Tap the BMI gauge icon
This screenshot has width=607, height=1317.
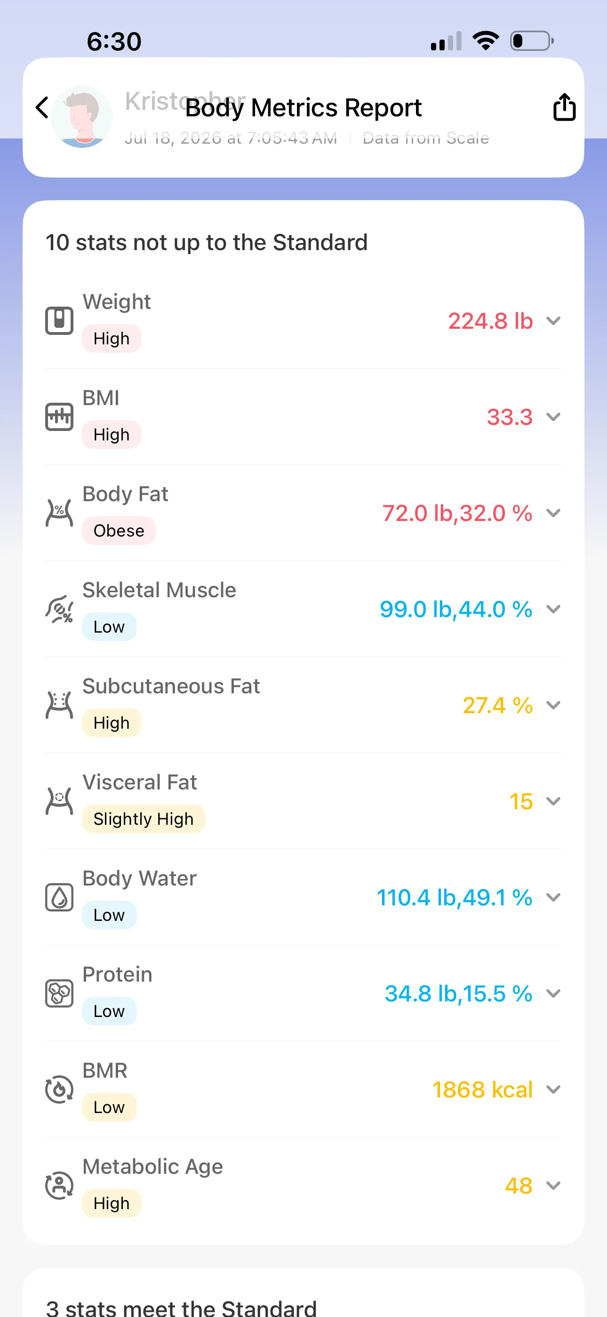click(x=59, y=417)
